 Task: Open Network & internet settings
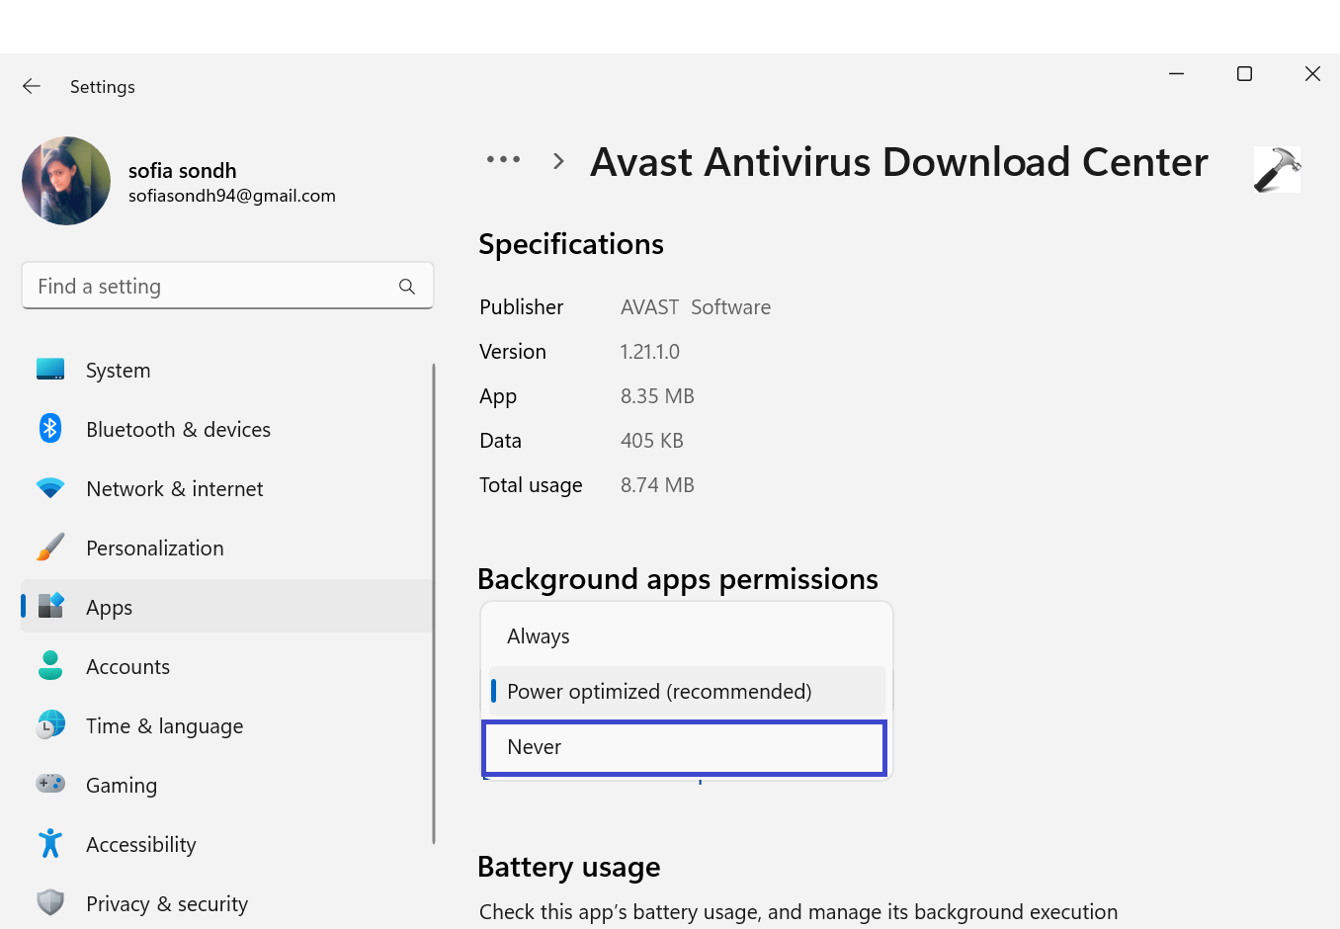(49, 487)
